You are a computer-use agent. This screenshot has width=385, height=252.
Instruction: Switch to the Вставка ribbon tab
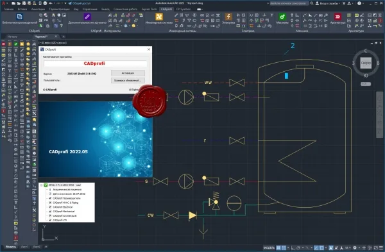[22, 9]
